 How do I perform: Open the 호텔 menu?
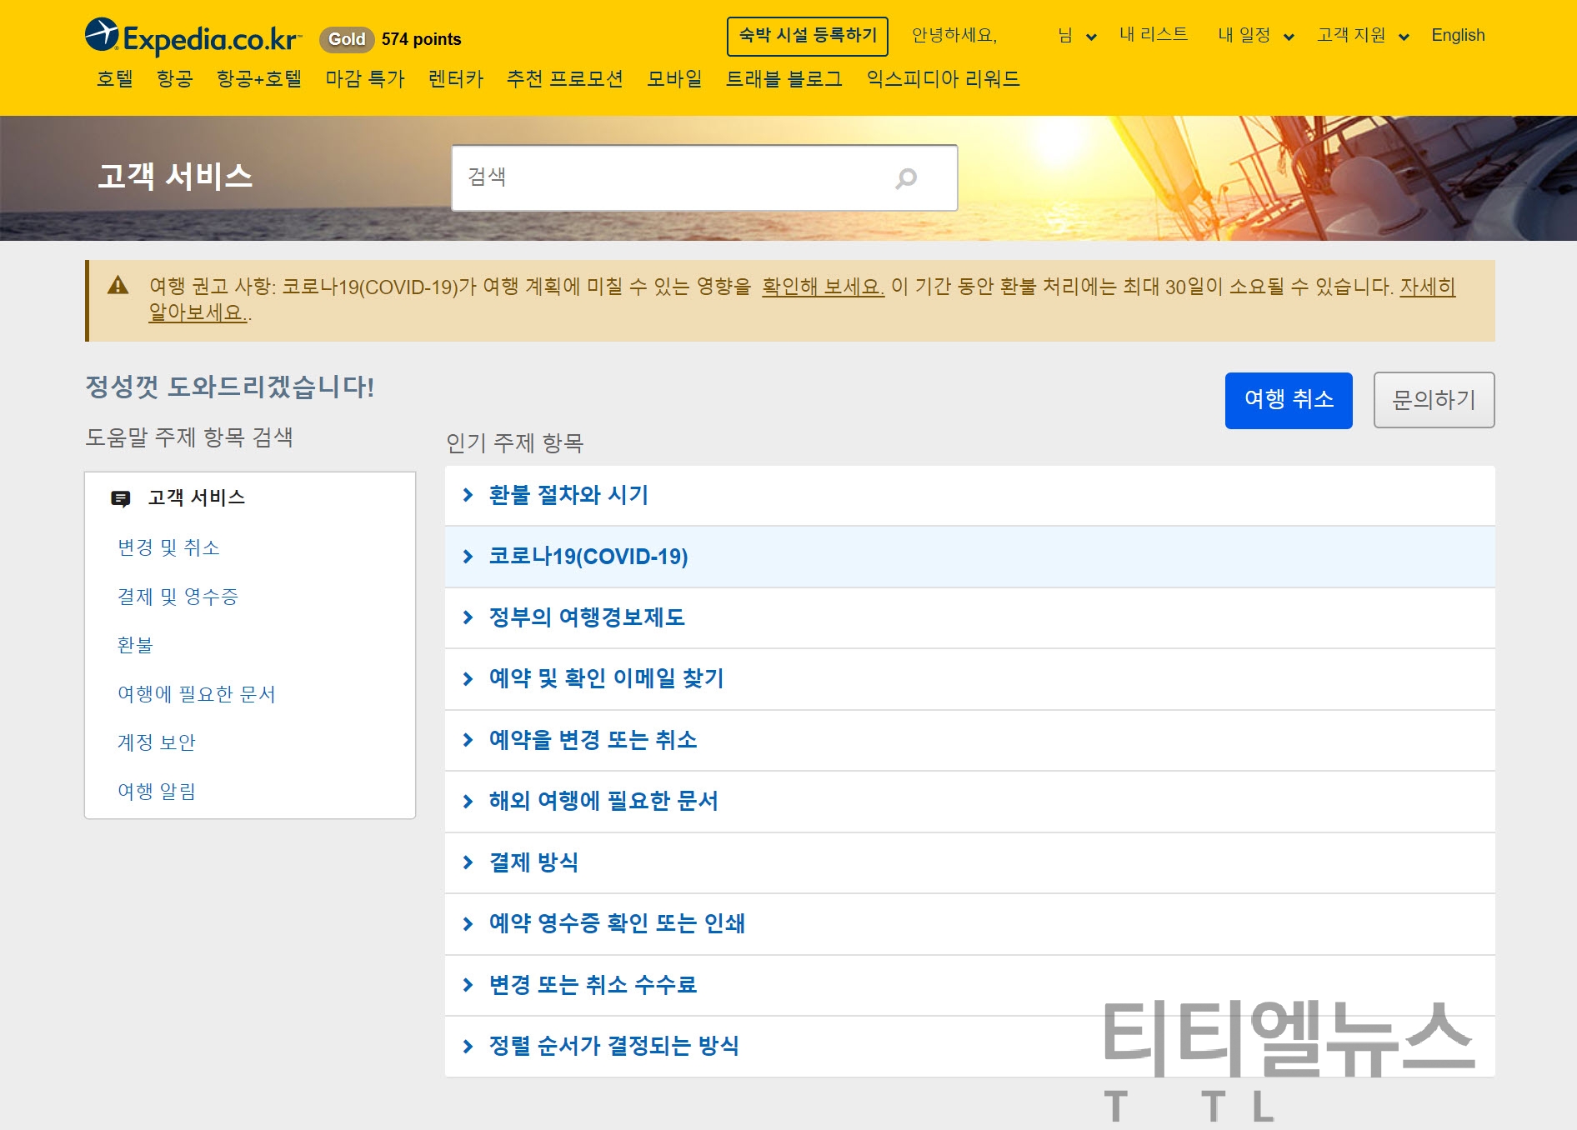(115, 79)
